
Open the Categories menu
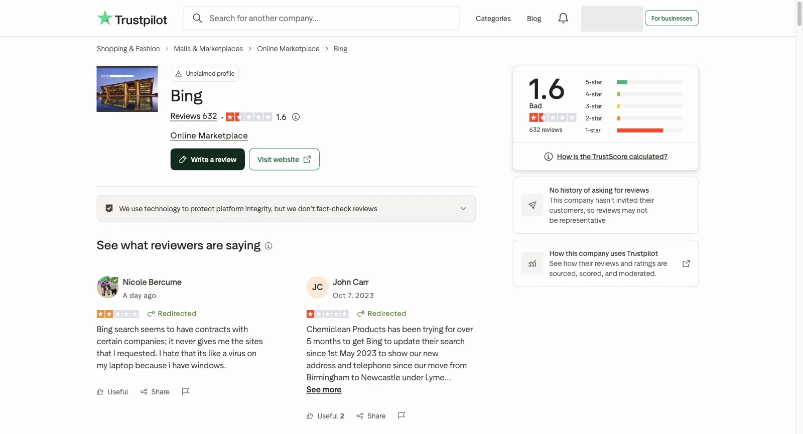pyautogui.click(x=493, y=19)
